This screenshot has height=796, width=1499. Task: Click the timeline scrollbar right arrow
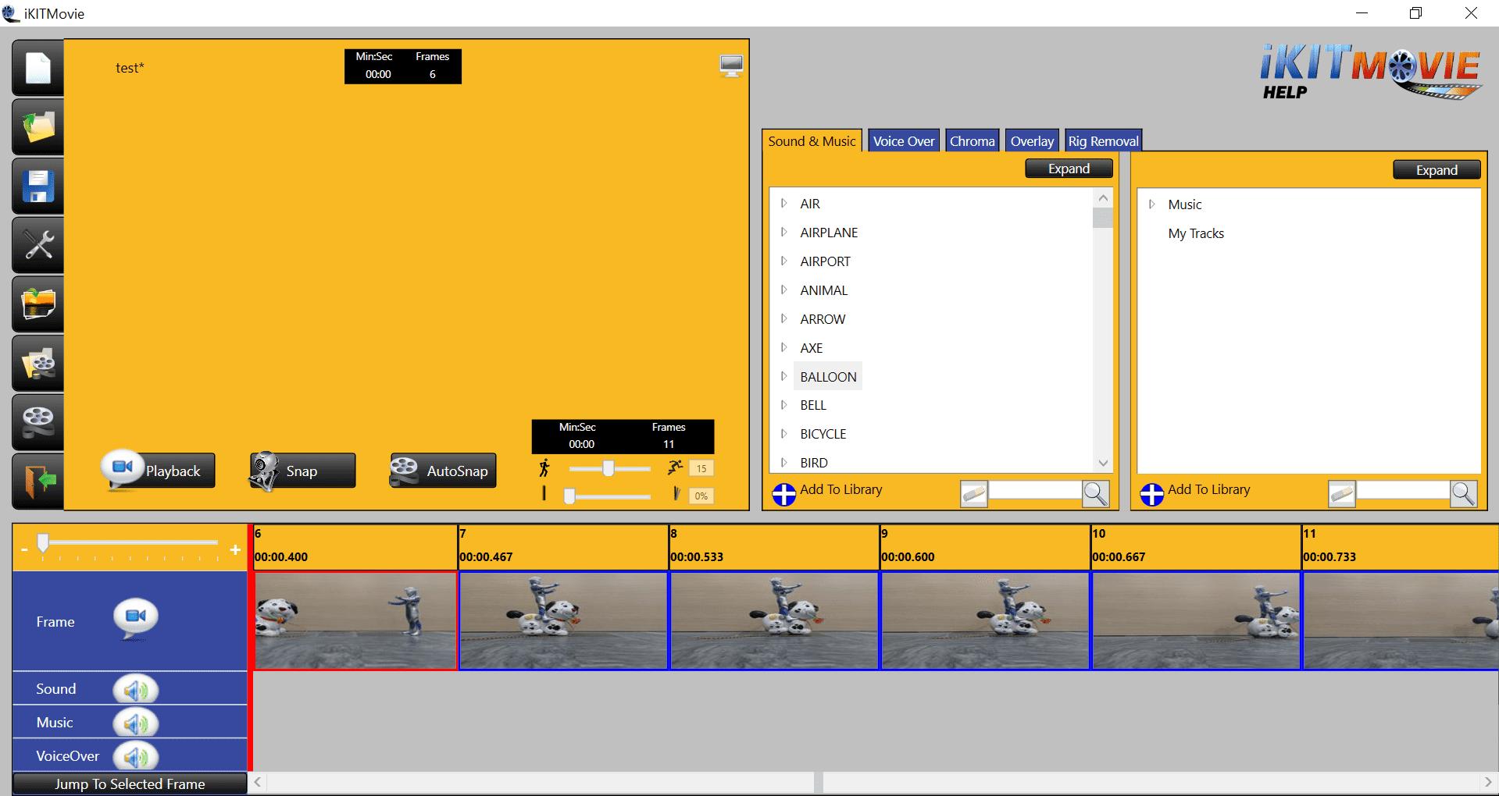coord(1487,782)
